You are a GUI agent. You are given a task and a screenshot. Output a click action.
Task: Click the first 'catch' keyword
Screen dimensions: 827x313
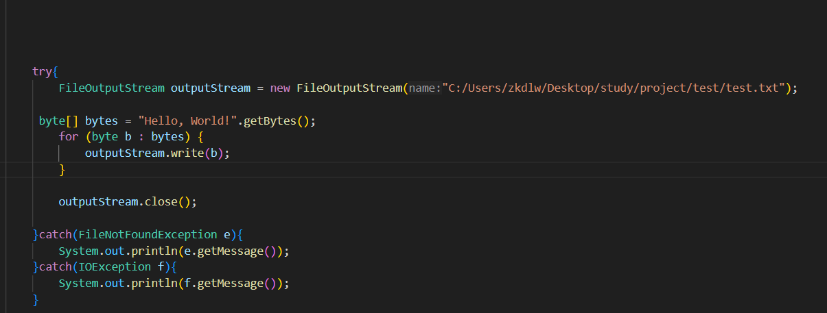coord(55,234)
